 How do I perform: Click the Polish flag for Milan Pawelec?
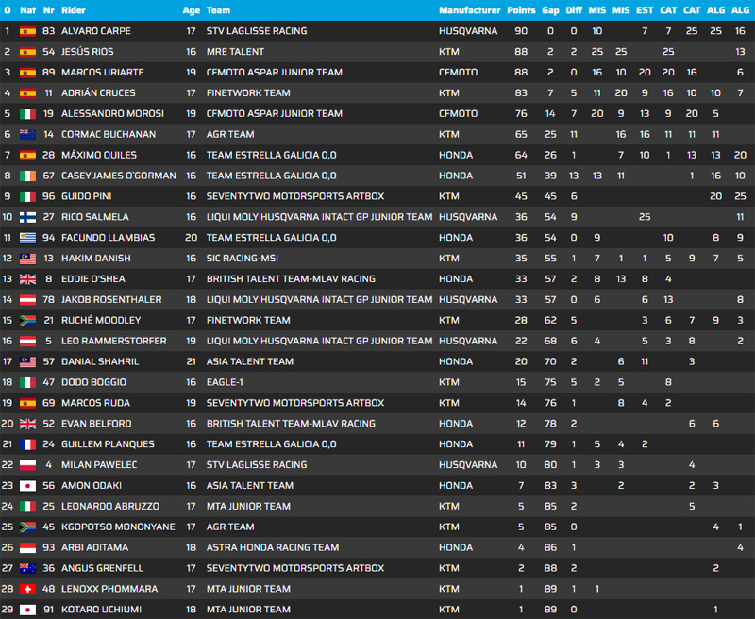coord(27,465)
